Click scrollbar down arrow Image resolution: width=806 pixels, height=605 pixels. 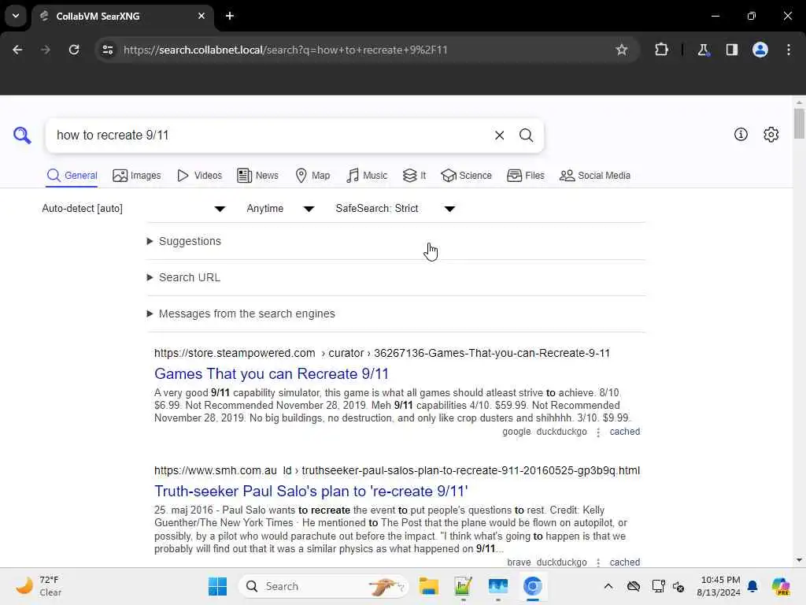(799, 560)
